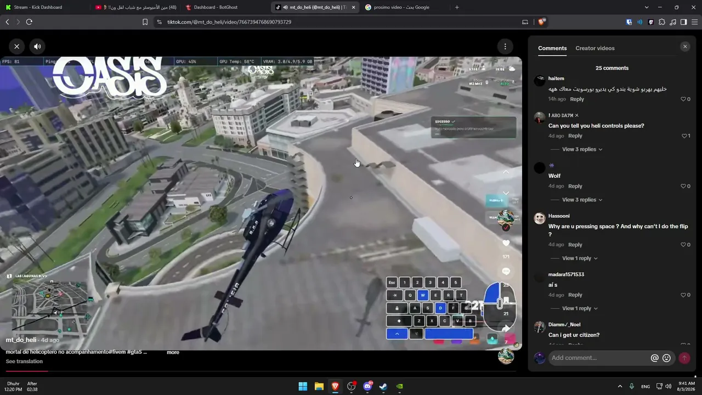Open the emoji picker in comment box
Image resolution: width=702 pixels, height=395 pixels.
pos(666,358)
